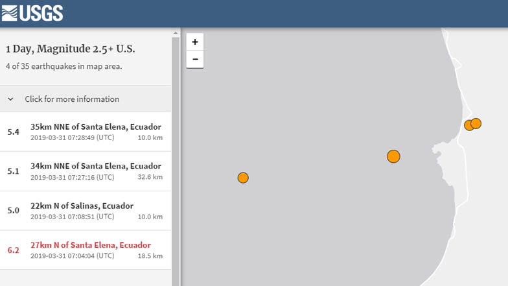Select the rightmost earthquake marker near coast
The width and height of the screenshot is (508, 286).
point(476,123)
